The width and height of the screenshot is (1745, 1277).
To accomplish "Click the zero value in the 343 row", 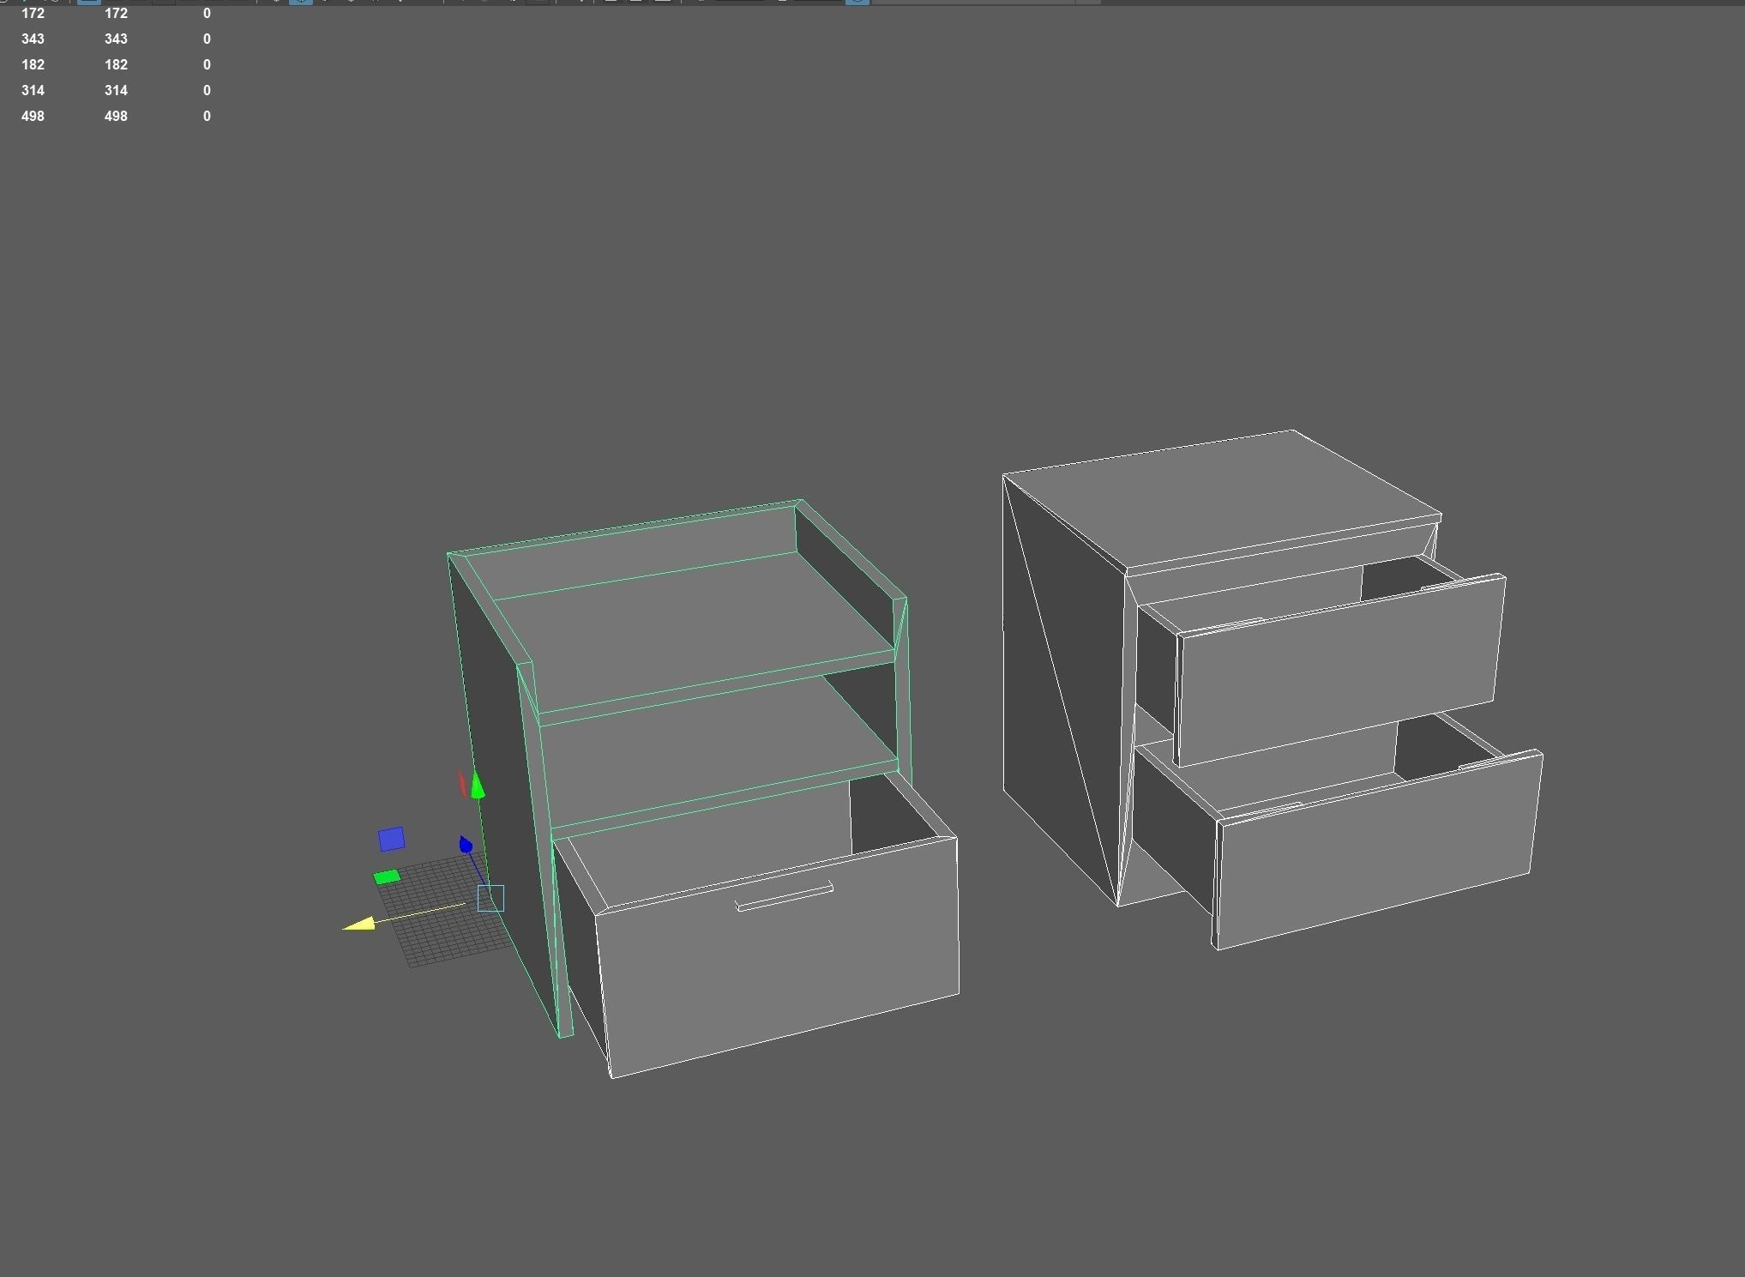I will pos(207,39).
